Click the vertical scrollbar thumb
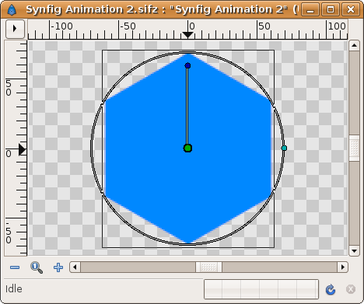364x304 pixels. click(x=354, y=149)
